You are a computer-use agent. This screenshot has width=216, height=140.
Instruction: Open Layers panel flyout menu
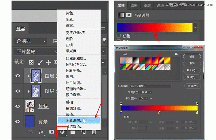click(x=103, y=28)
